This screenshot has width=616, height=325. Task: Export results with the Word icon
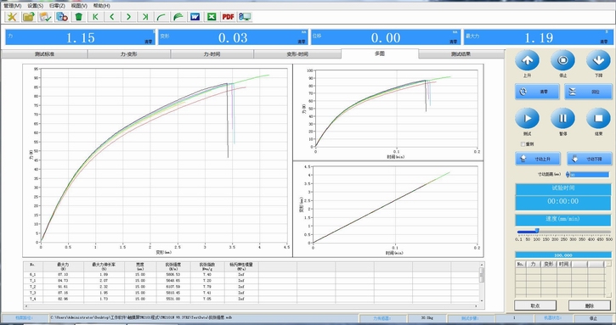tap(195, 16)
